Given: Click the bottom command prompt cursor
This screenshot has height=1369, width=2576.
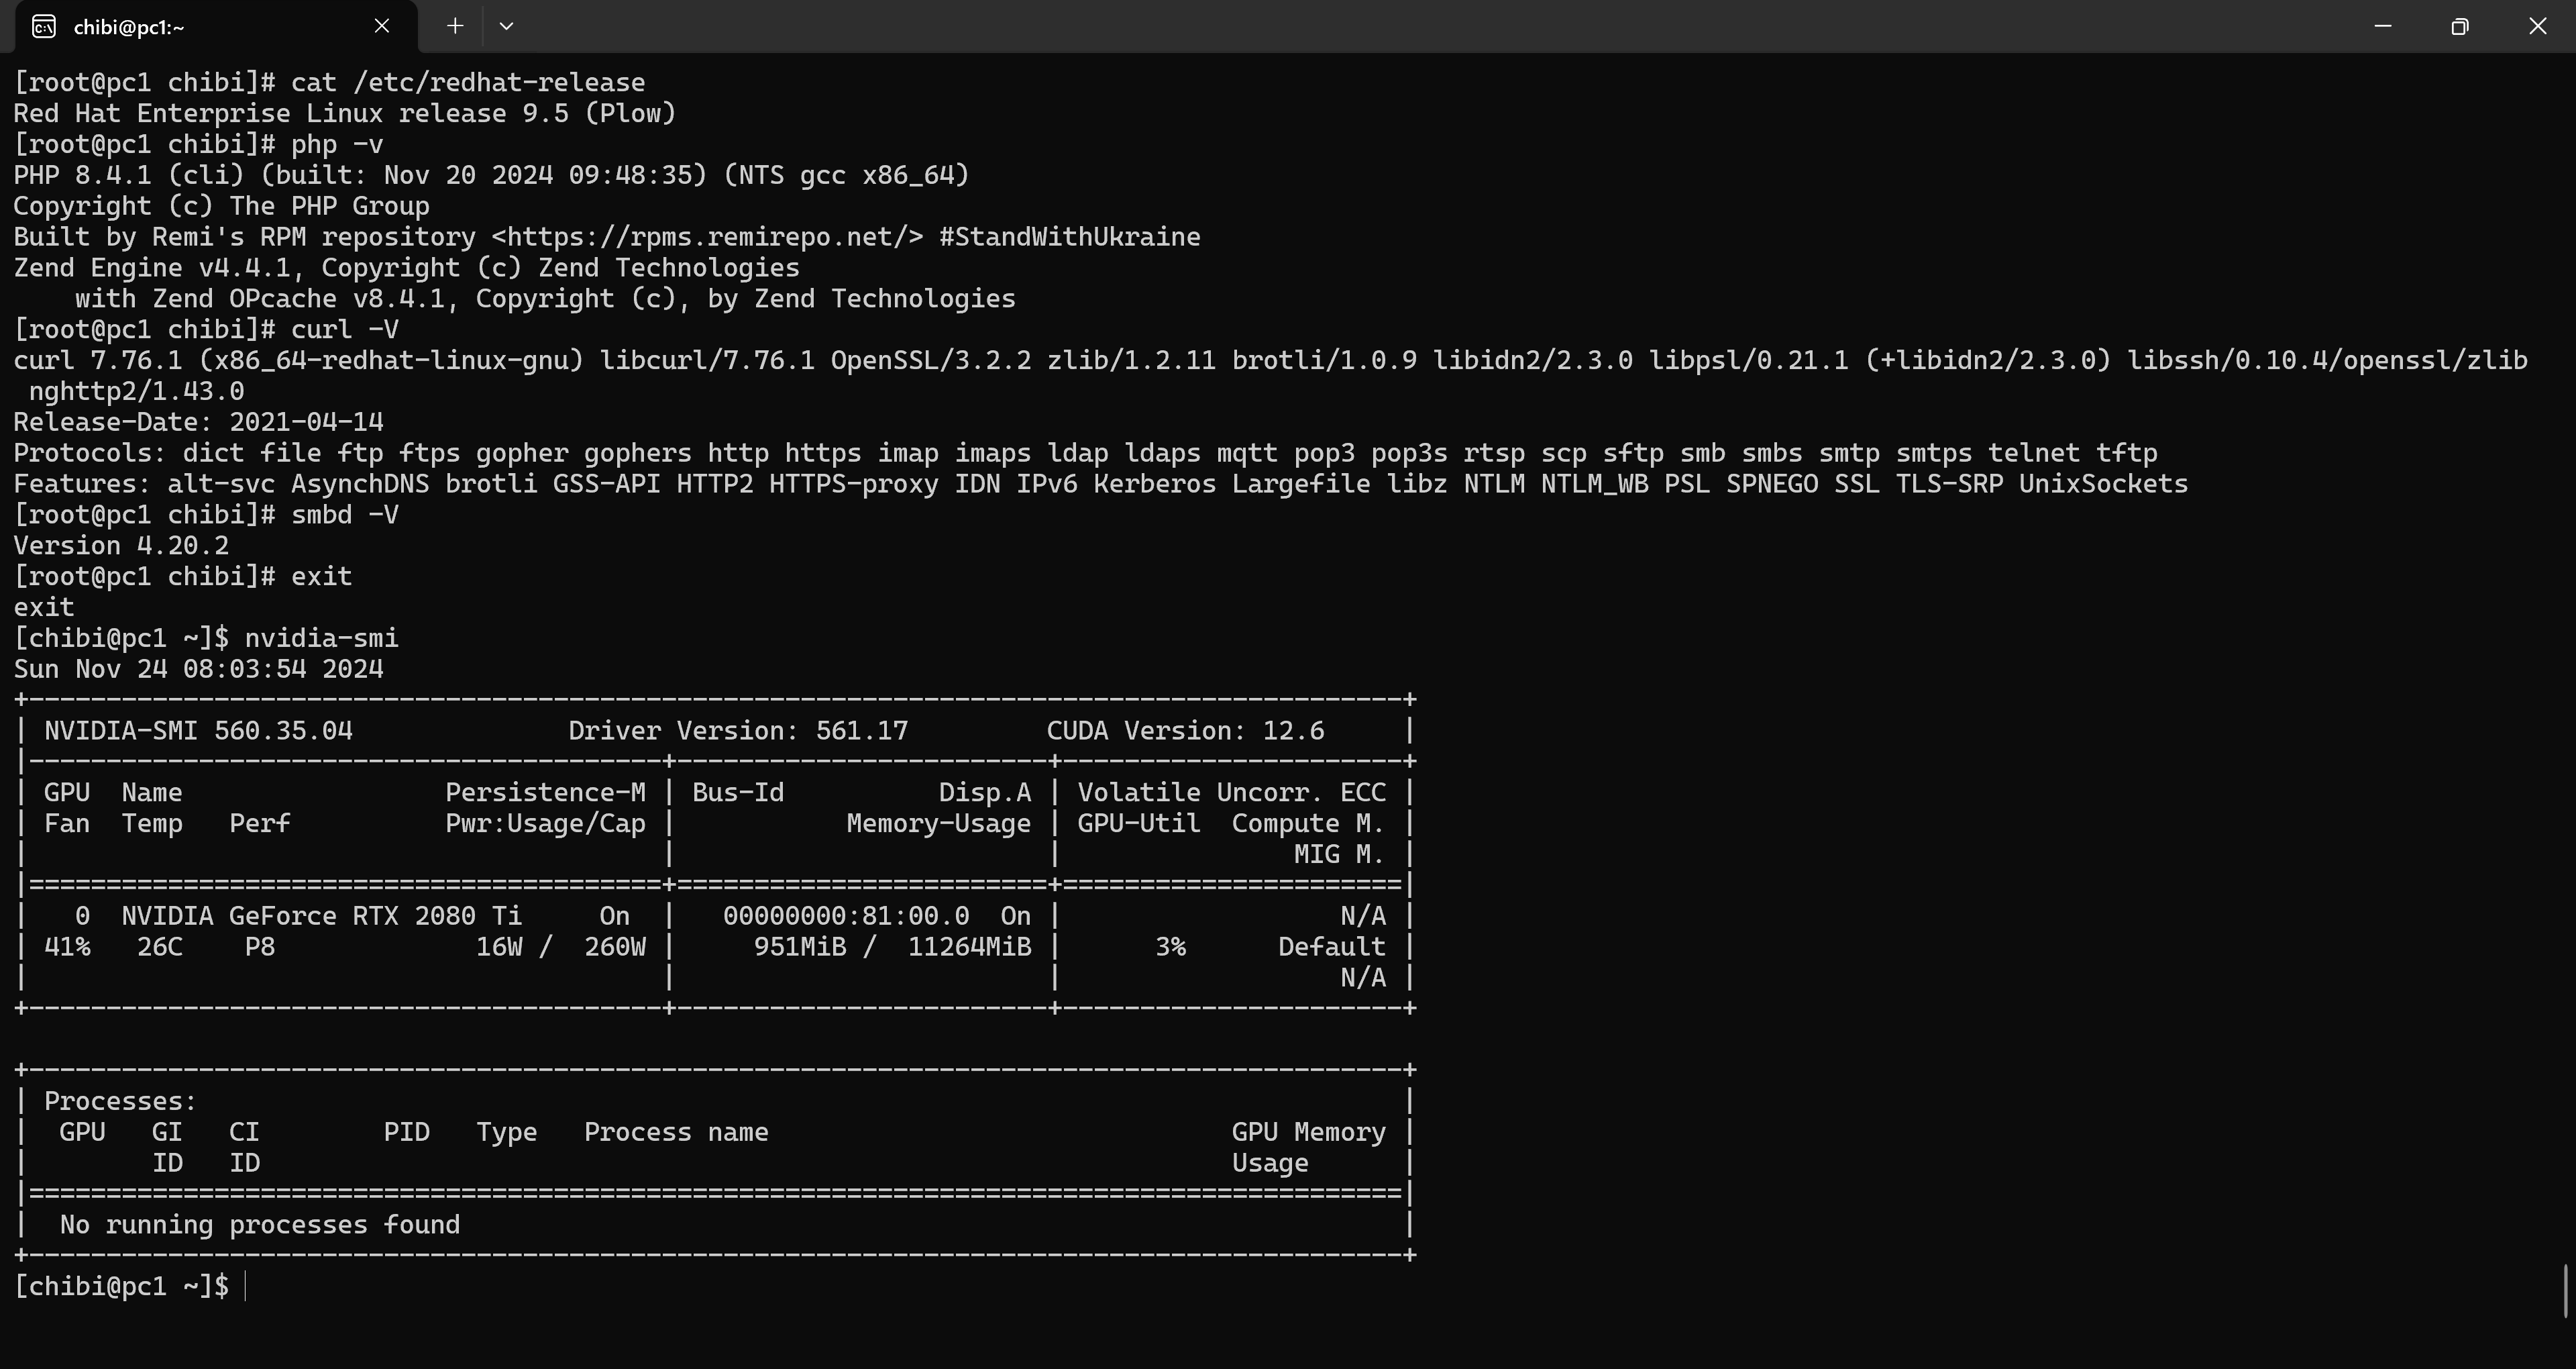Looking at the screenshot, I should click(x=246, y=1286).
